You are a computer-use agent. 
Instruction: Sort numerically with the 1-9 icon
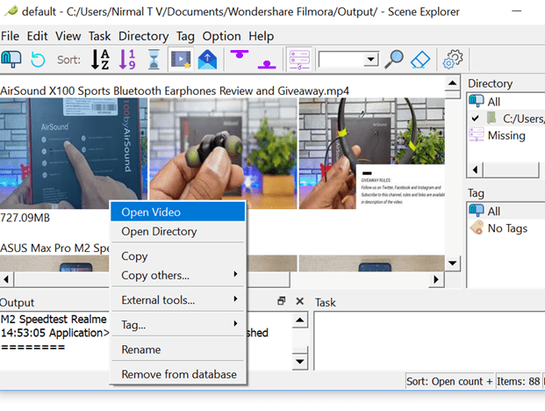(127, 60)
